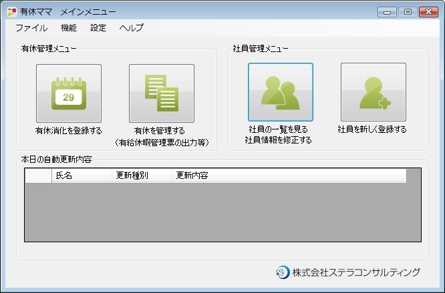Select the 更新種別 column header
The width and height of the screenshot is (445, 293).
pyautogui.click(x=142, y=176)
